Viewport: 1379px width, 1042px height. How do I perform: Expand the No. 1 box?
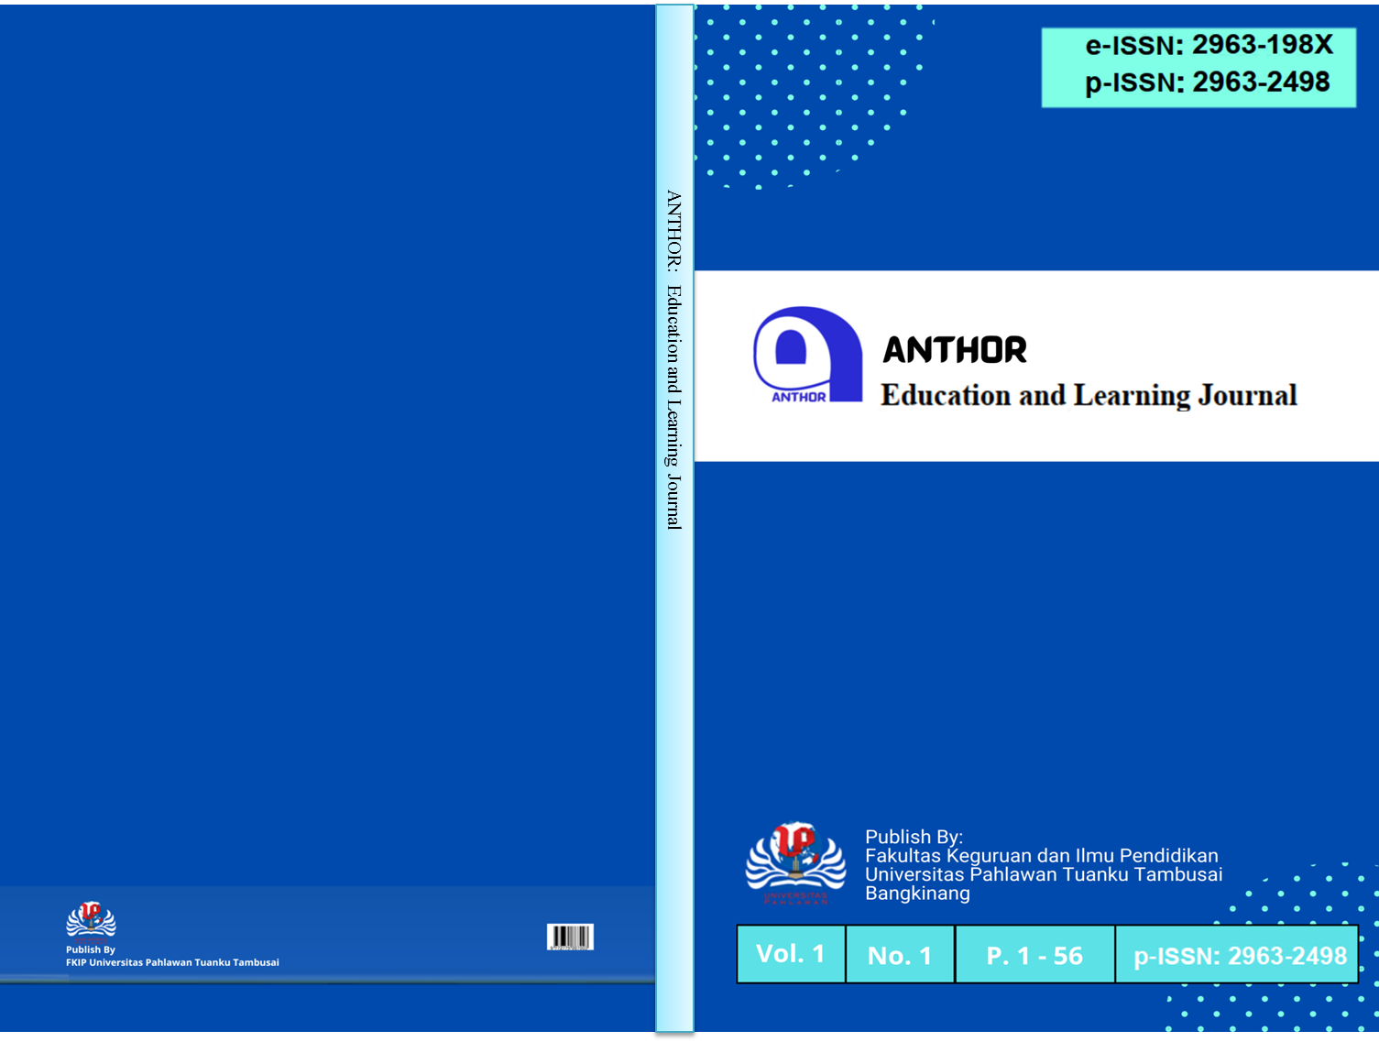(x=899, y=954)
